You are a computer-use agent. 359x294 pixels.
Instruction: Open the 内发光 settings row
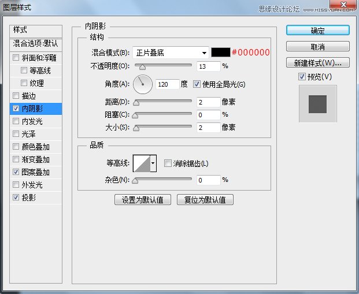pyautogui.click(x=36, y=121)
